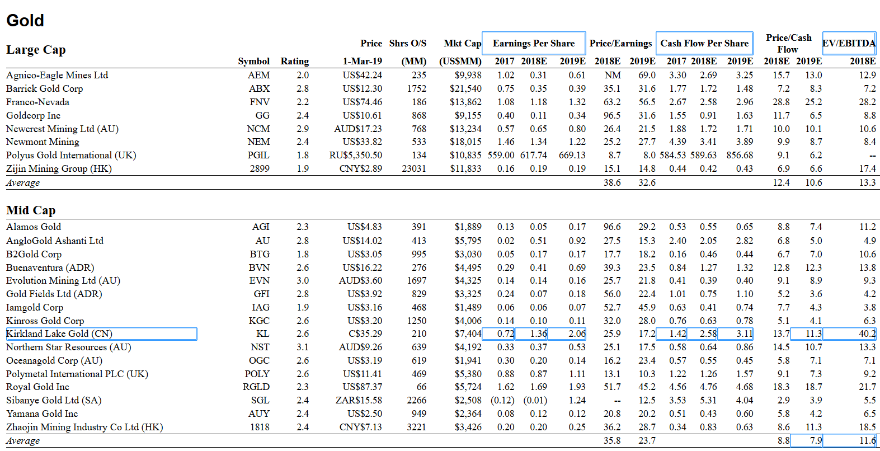
Task: Select the Mid Cap average EV/EBITDA 11.6
Action: pos(867,441)
